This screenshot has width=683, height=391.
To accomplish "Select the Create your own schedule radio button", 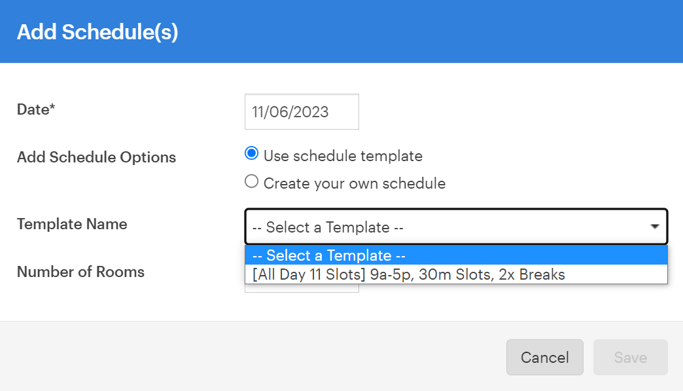I will (x=251, y=181).
